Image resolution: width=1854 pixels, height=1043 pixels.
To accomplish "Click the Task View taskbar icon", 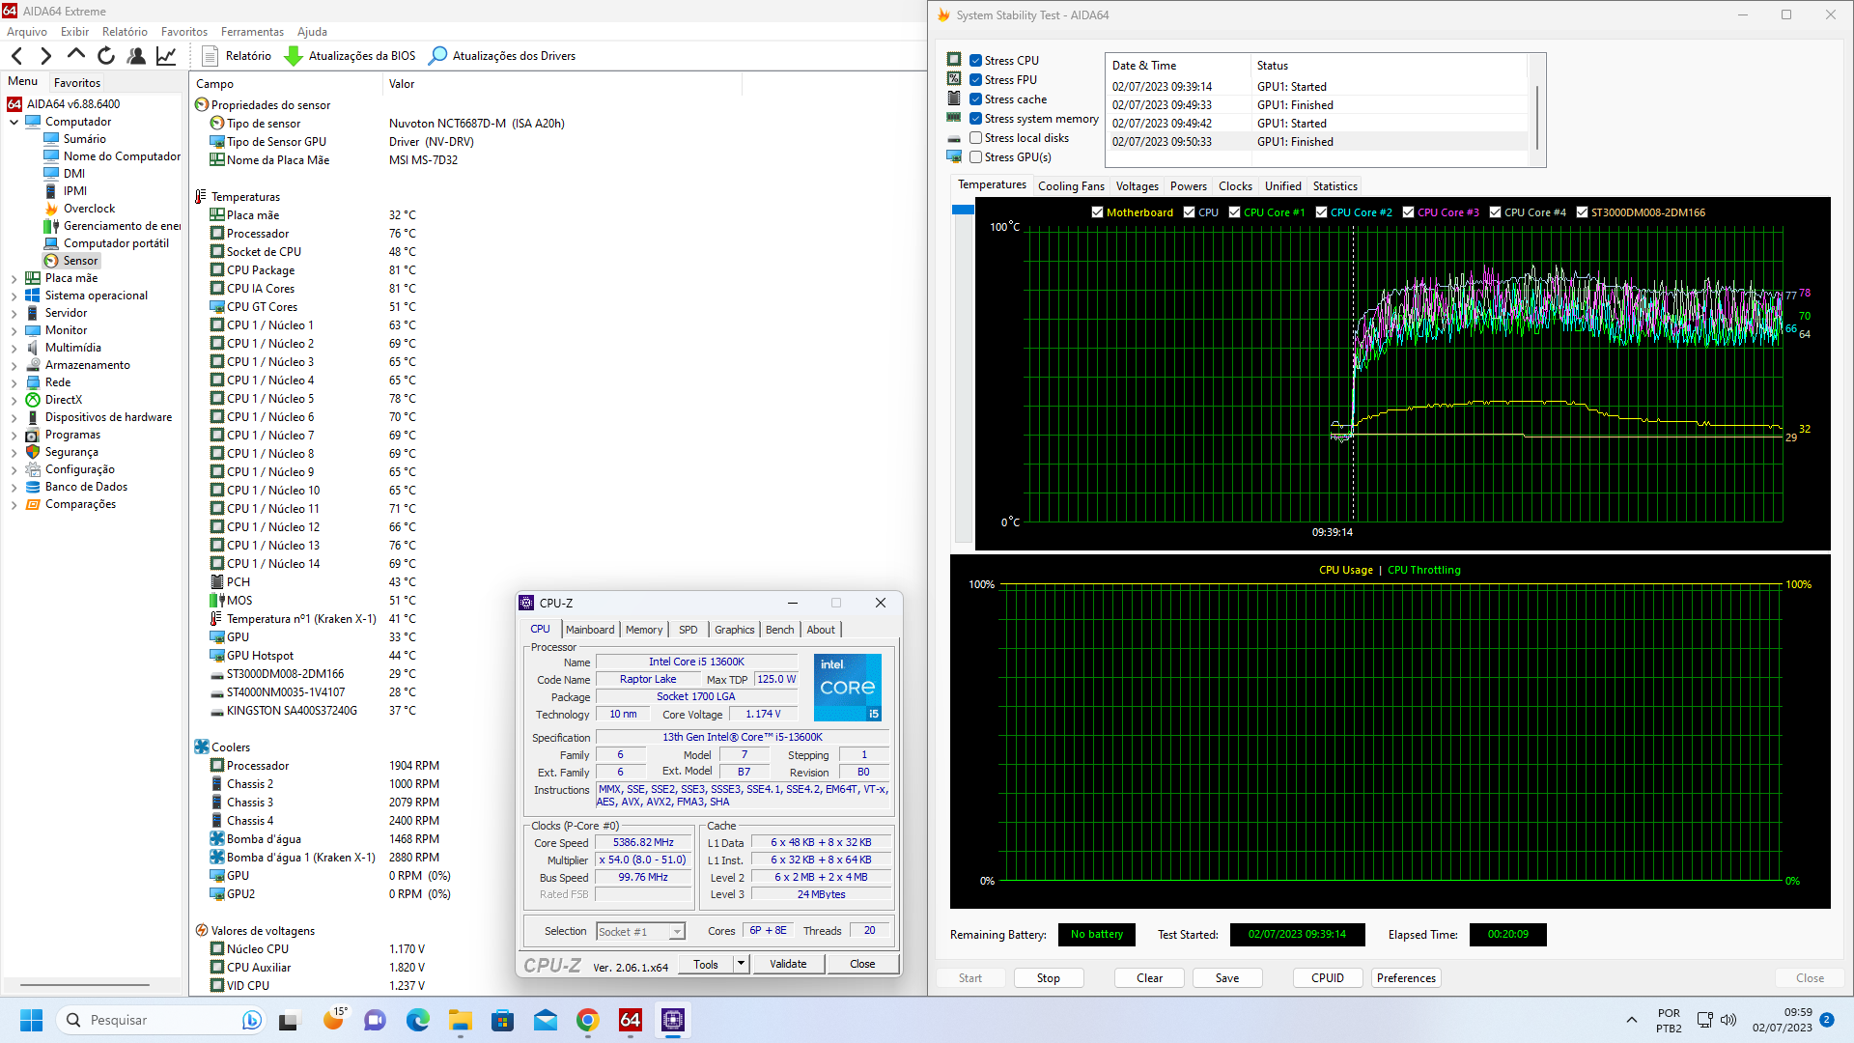I will (x=290, y=1020).
